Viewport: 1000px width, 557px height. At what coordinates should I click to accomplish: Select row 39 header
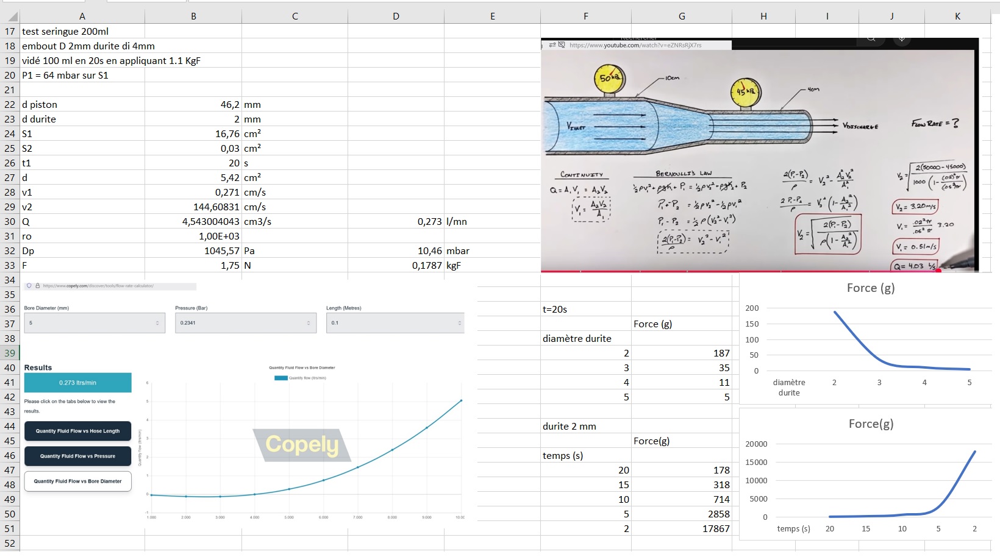click(x=10, y=353)
